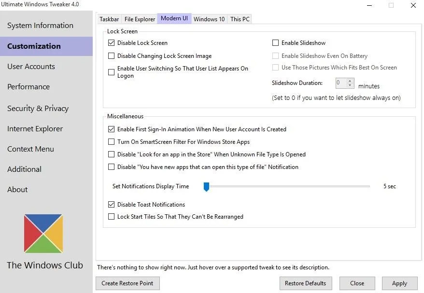Click Create Restore Point button
The image size is (424, 293).
click(x=127, y=283)
